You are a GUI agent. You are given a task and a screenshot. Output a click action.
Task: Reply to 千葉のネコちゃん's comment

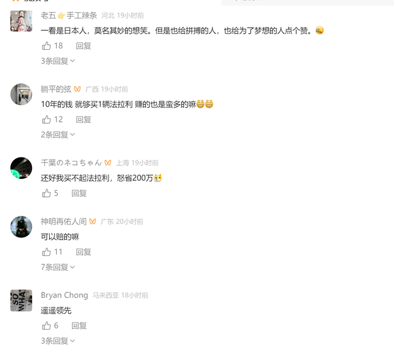tap(79, 193)
